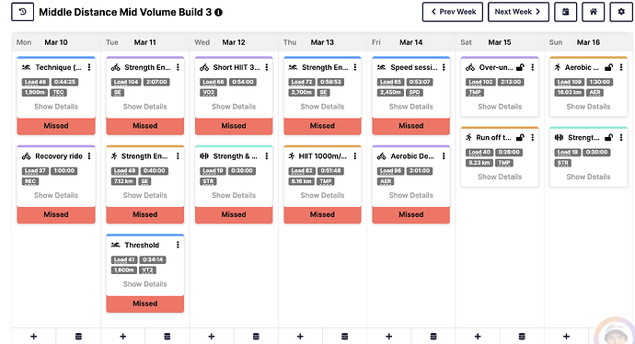Open three-dot menu on Threshold swim card
635x344 pixels.
click(x=178, y=245)
